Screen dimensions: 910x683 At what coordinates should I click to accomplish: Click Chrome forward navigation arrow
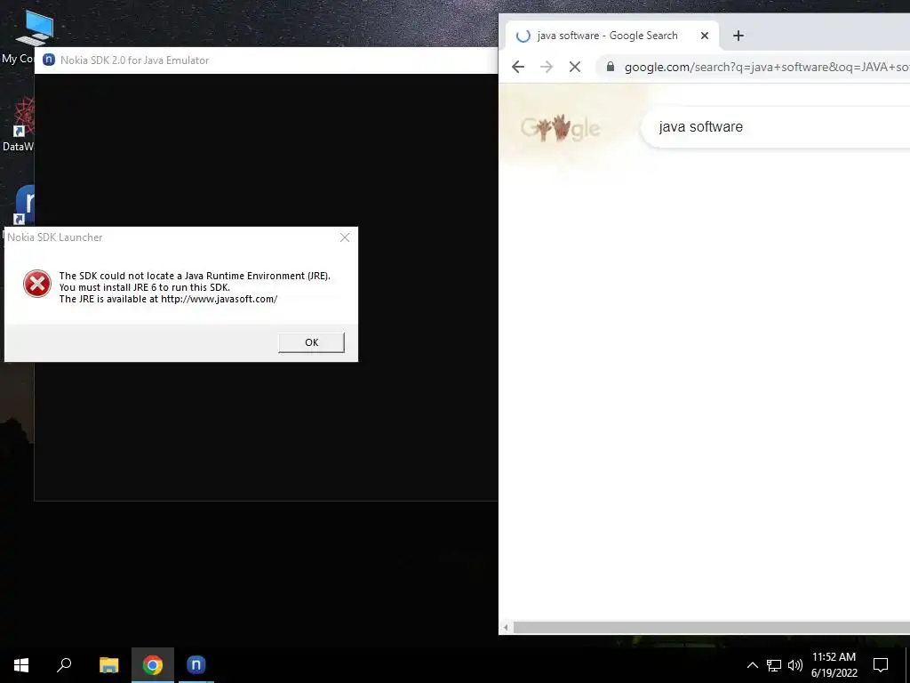pyautogui.click(x=547, y=67)
